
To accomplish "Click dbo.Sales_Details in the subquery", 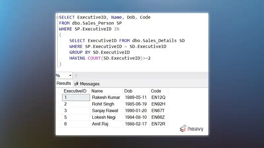I will [x=154, y=40].
